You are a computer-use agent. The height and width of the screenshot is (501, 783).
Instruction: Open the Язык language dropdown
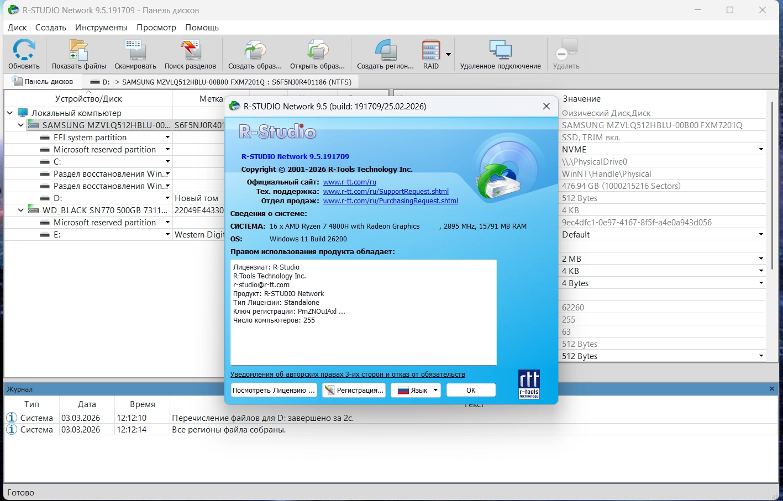[416, 390]
